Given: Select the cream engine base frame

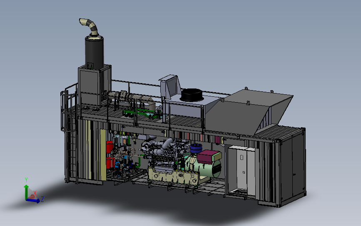Looking at the screenshot, I should point(174,176).
